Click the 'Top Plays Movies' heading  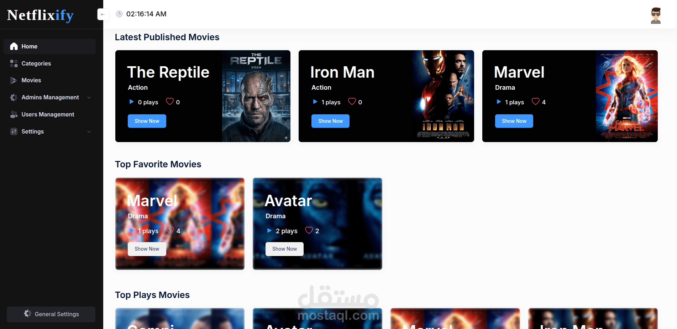coord(152,295)
